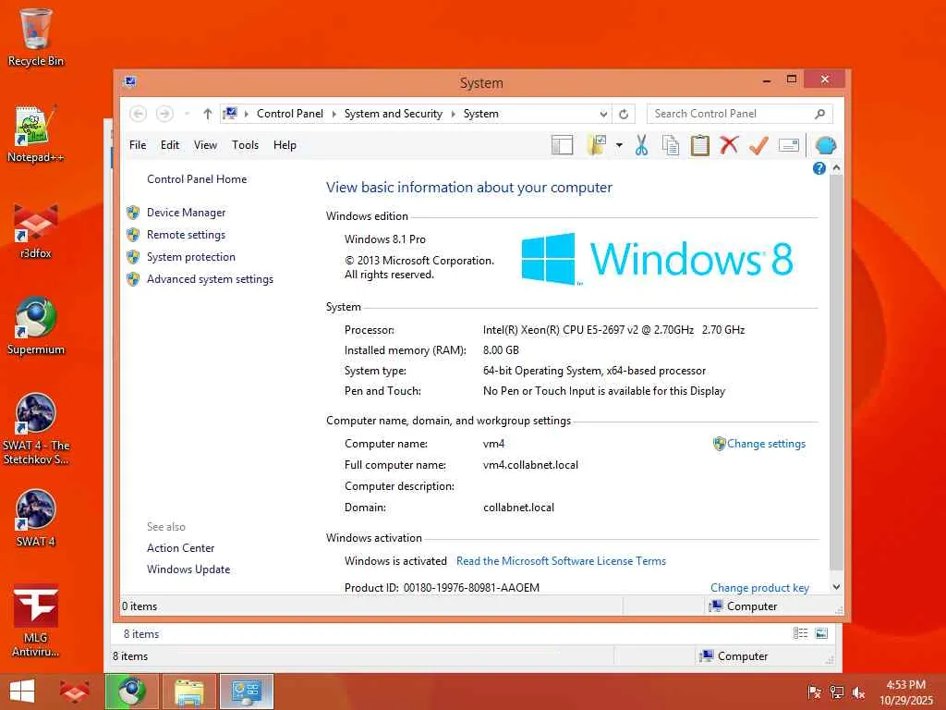This screenshot has height=710, width=946.
Task: Select the Supermium desktop shortcut
Action: point(36,326)
